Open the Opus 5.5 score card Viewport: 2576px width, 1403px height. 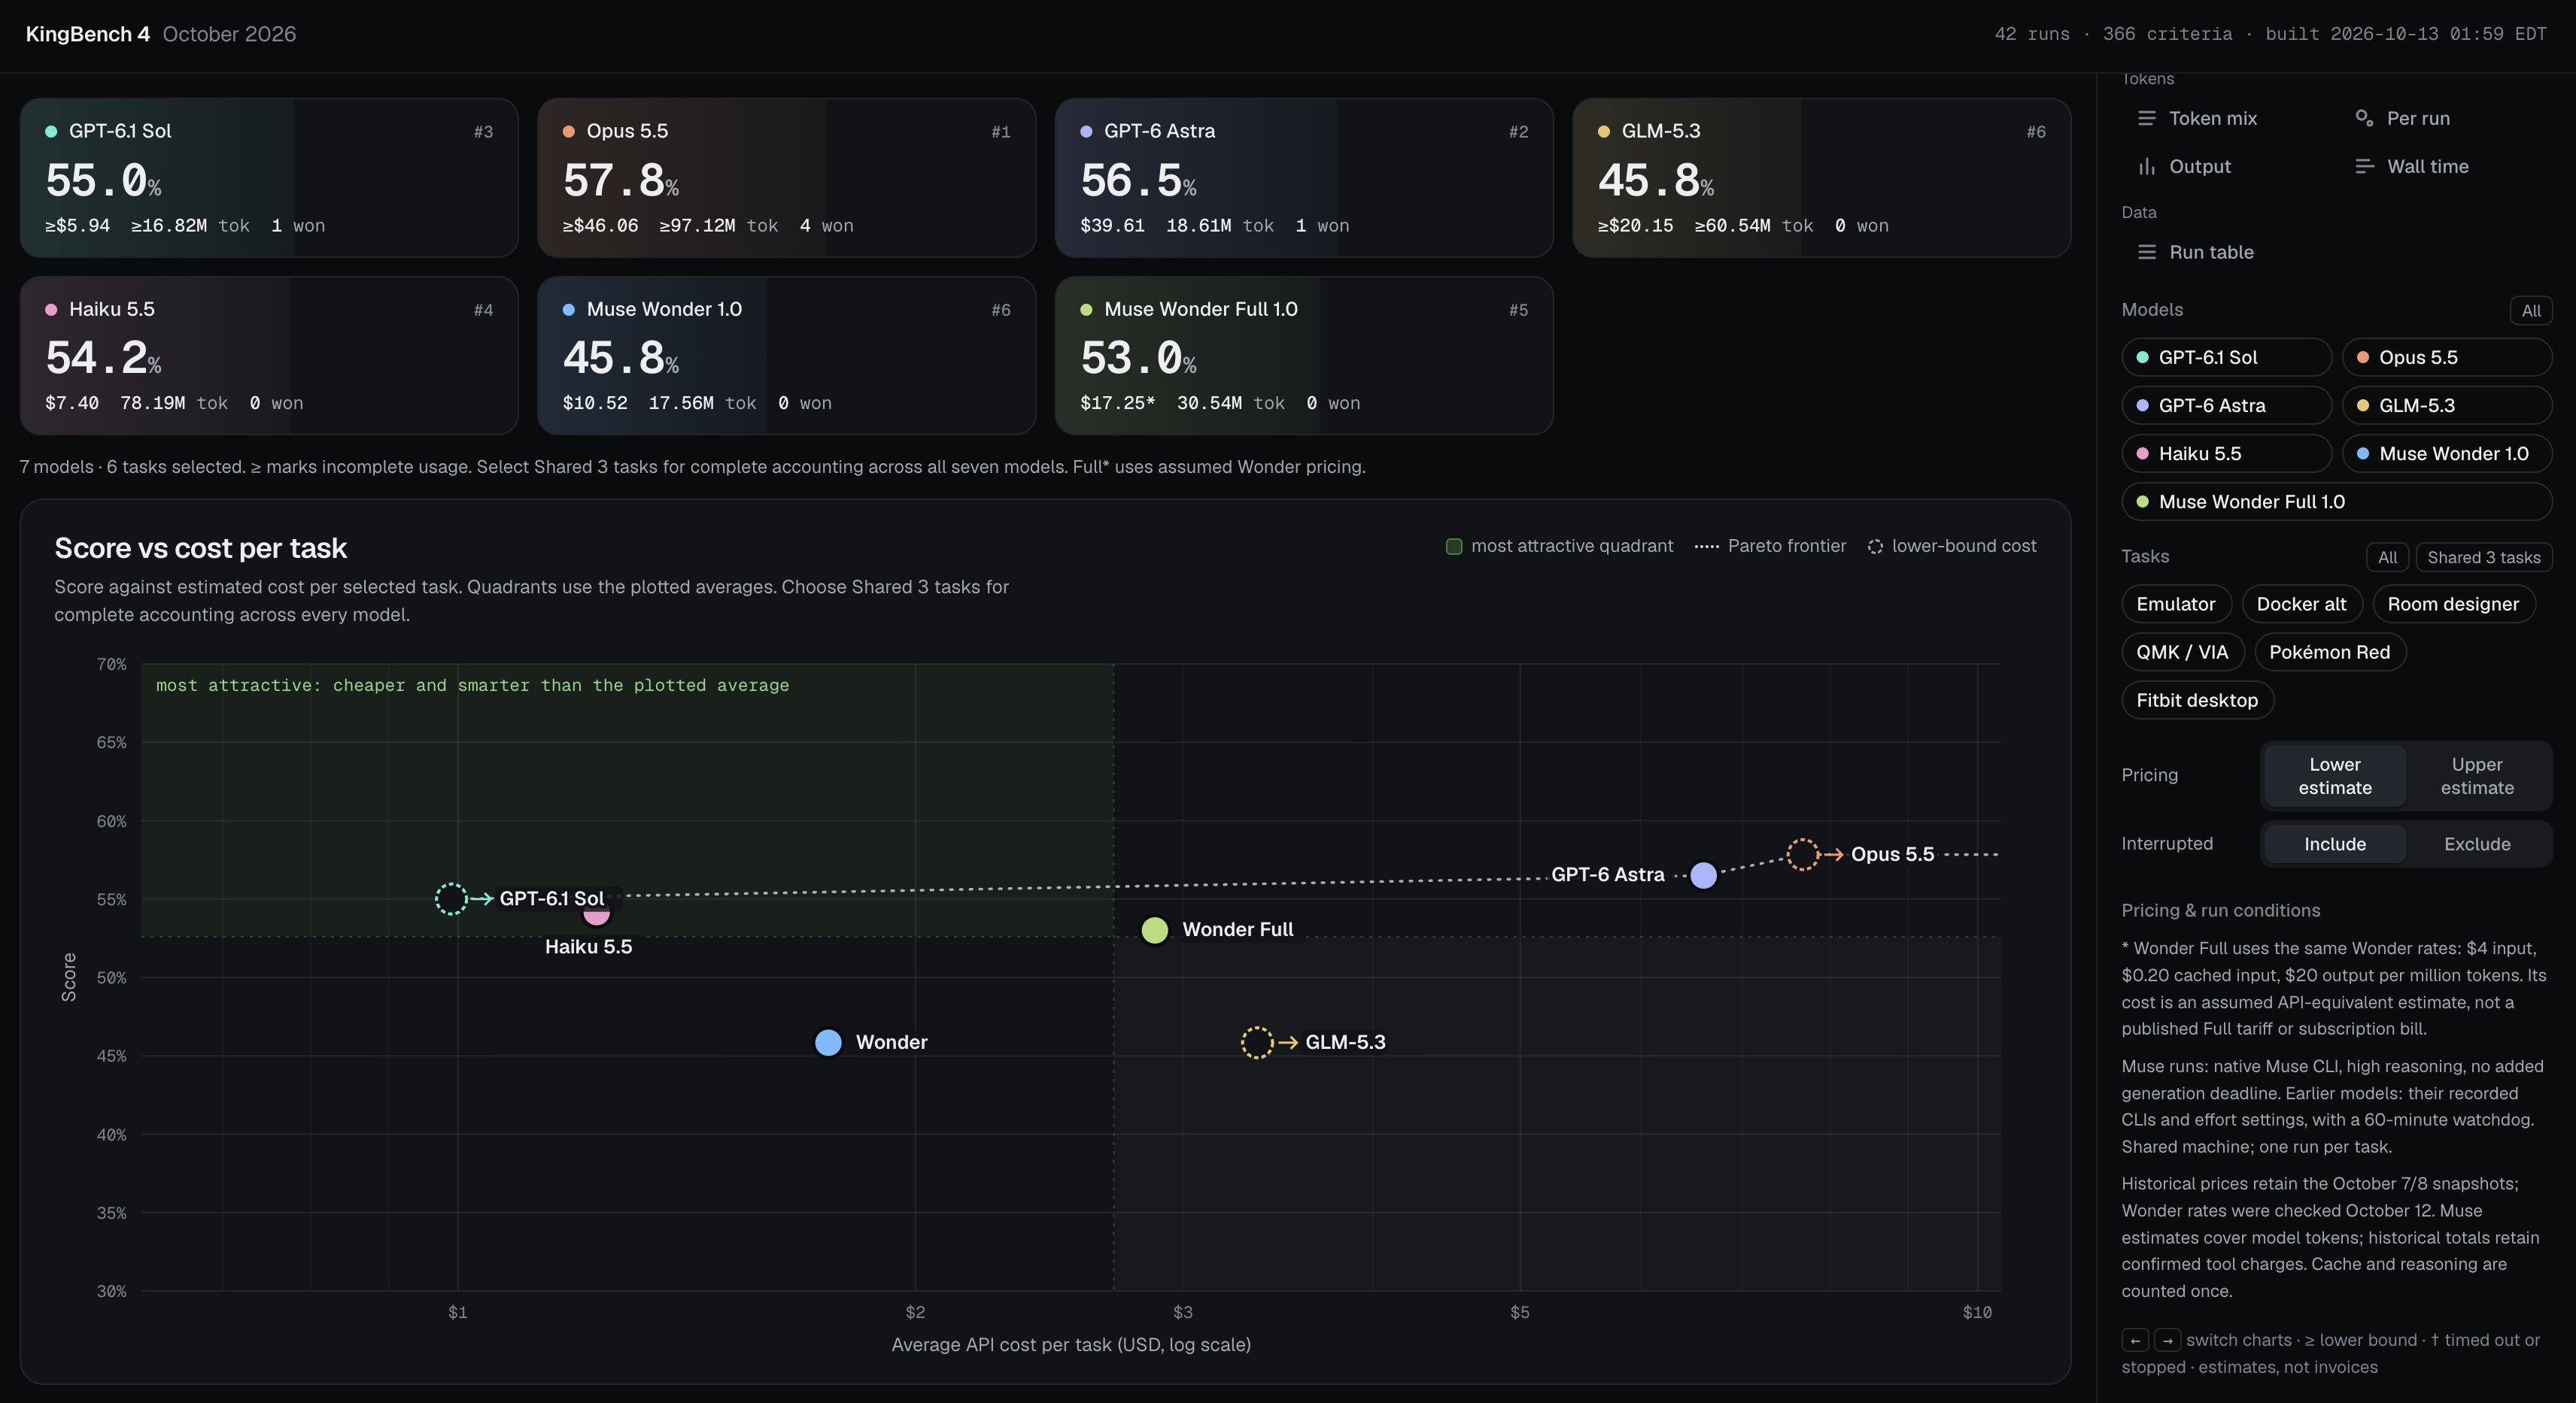[x=786, y=178]
